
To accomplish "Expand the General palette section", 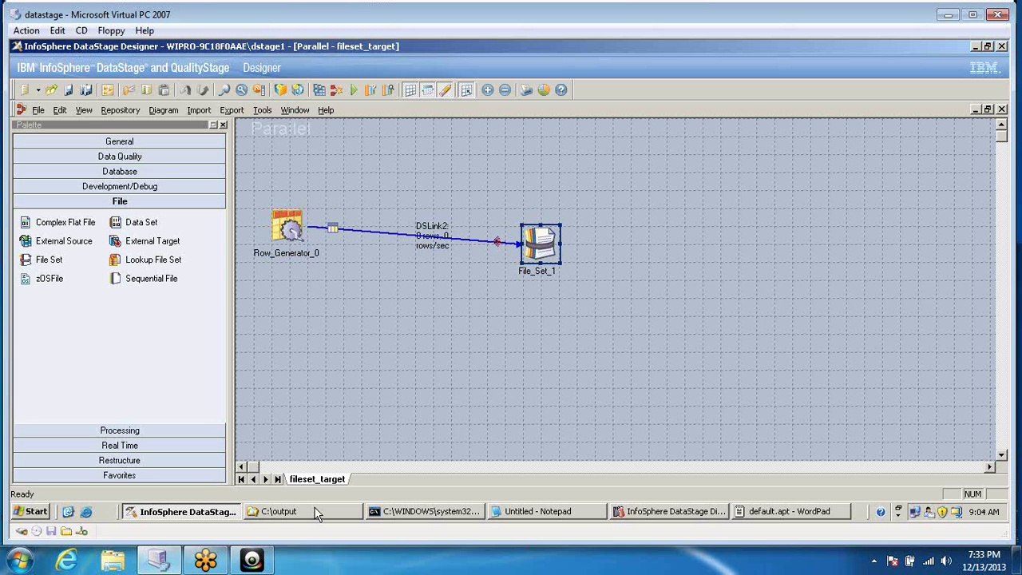I will [x=120, y=141].
